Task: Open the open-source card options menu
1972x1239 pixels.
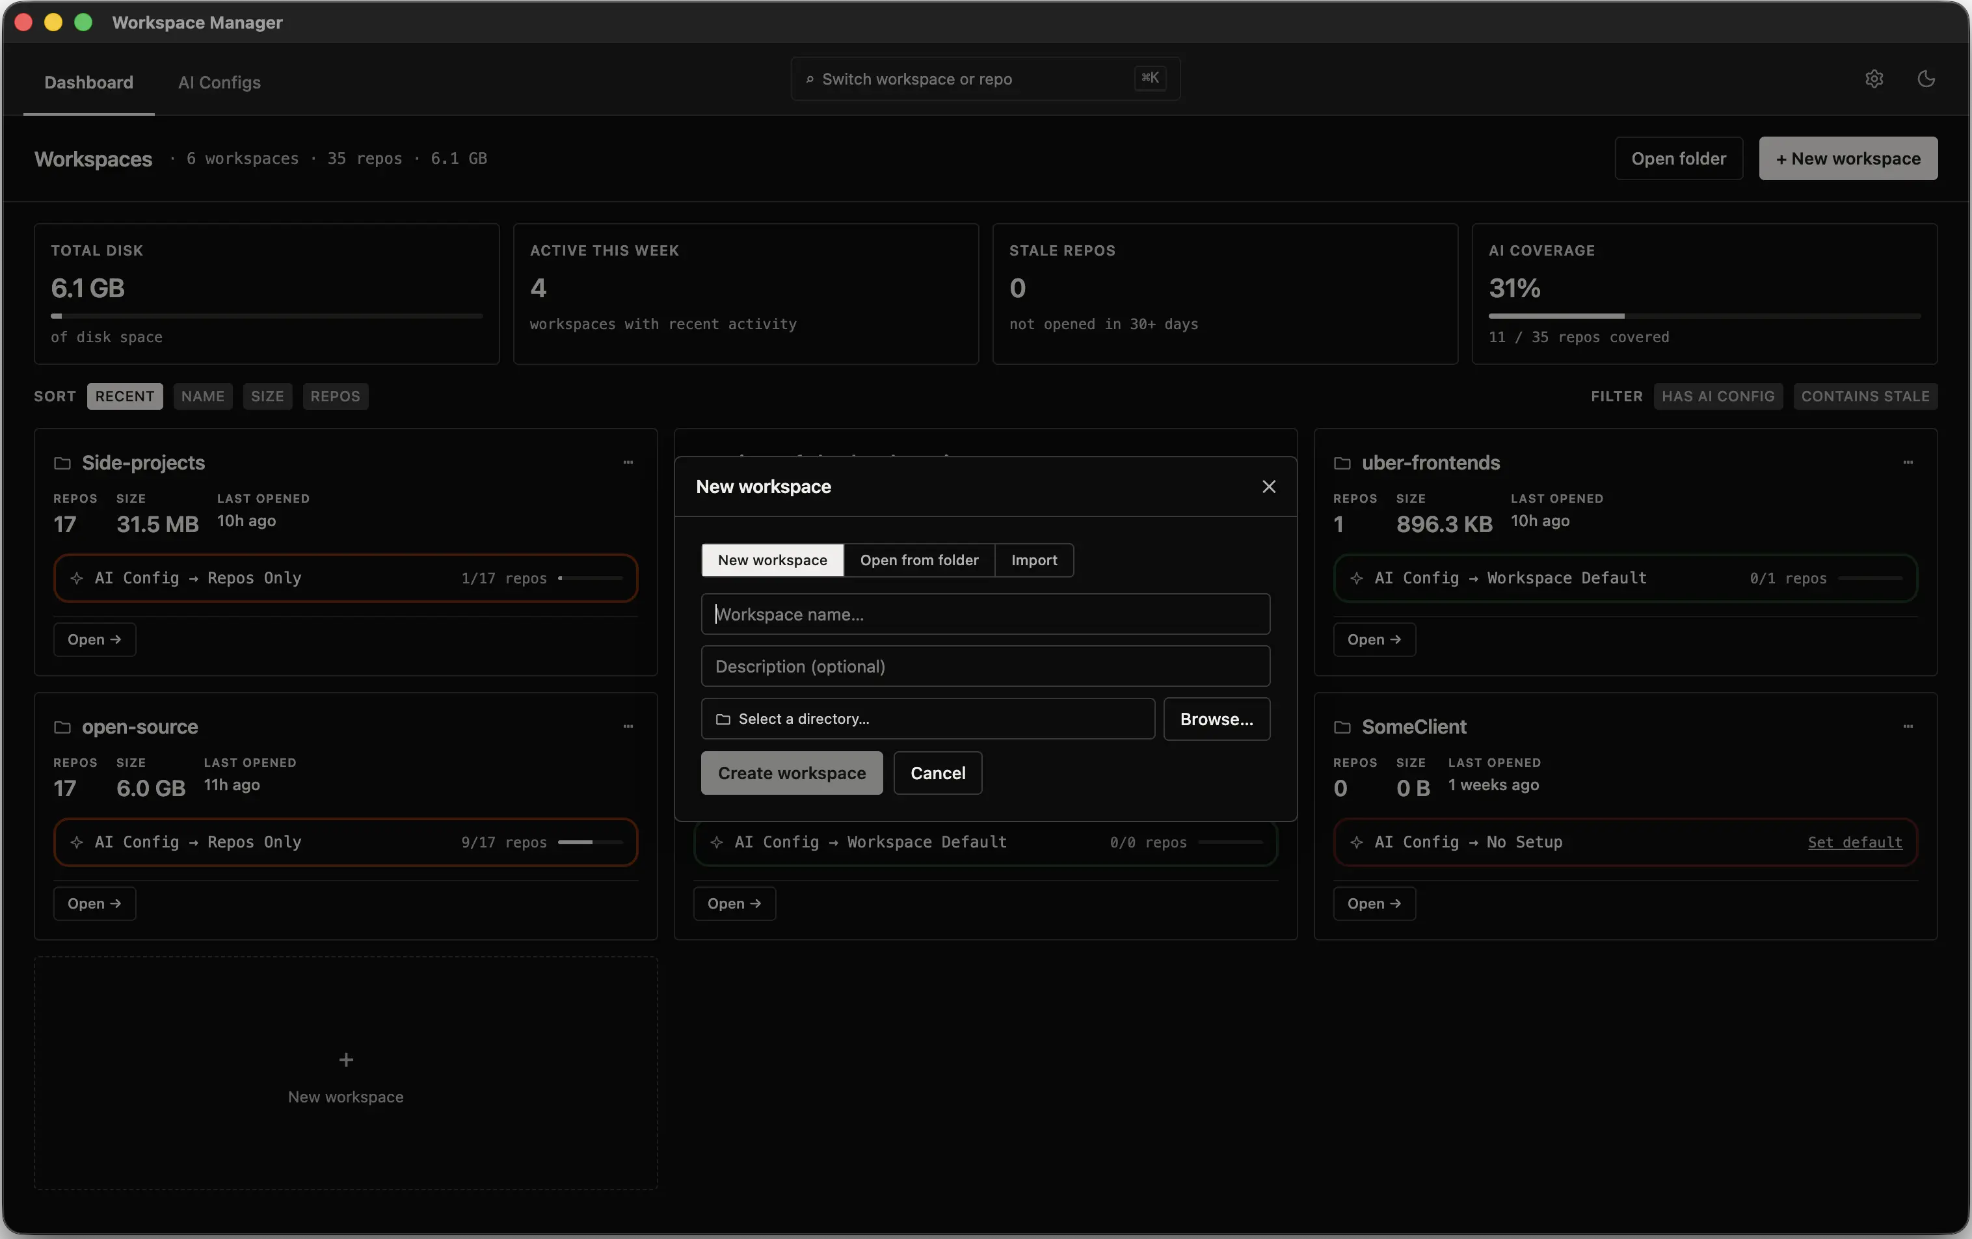Action: [x=628, y=726]
